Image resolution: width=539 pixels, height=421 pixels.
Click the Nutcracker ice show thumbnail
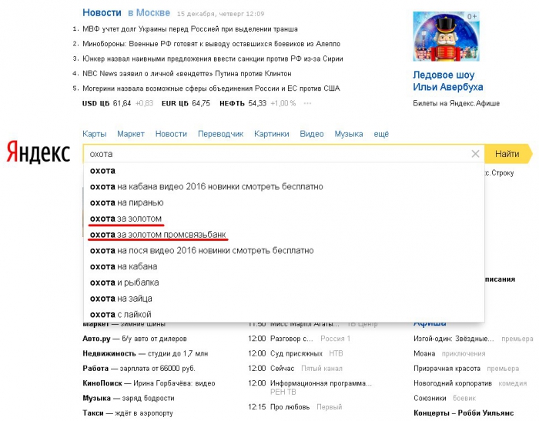click(446, 36)
